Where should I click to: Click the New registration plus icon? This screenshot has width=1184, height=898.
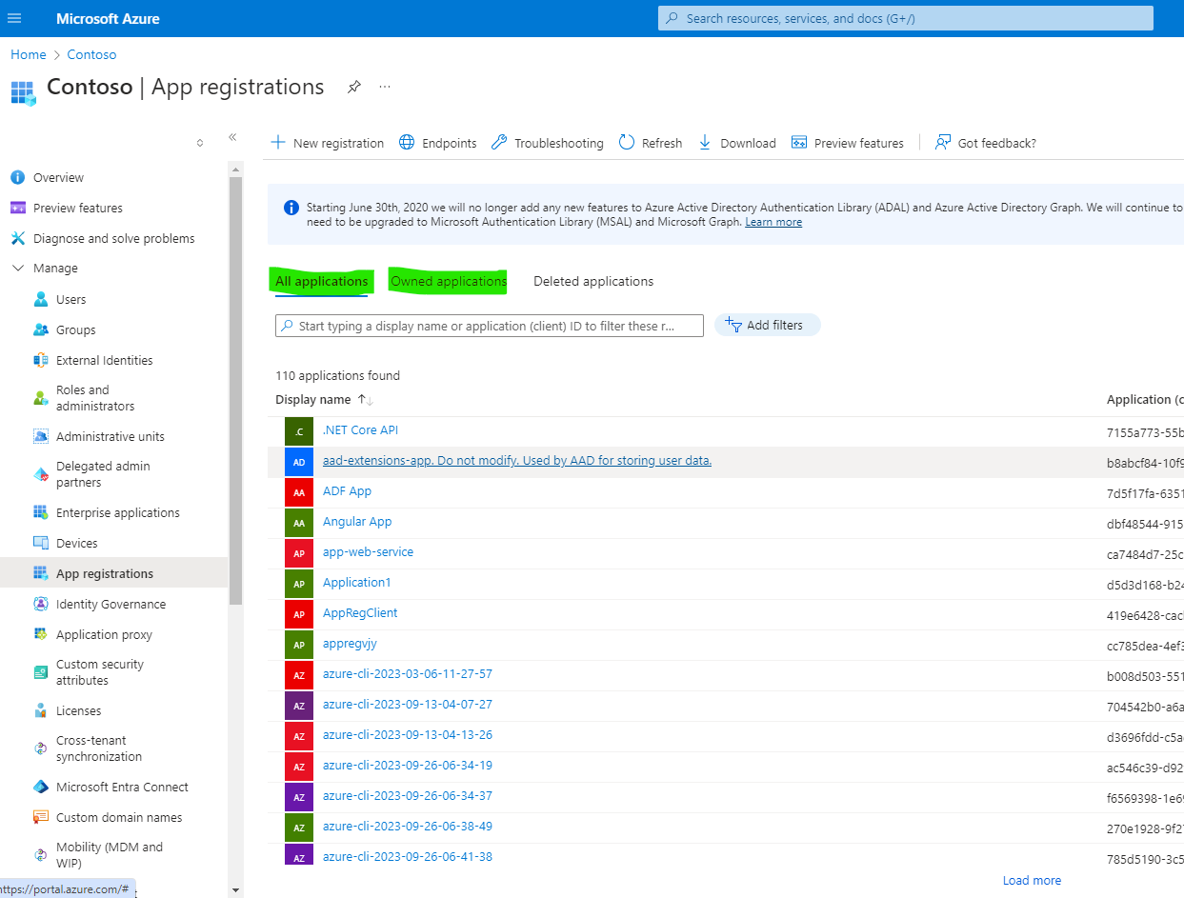[276, 142]
